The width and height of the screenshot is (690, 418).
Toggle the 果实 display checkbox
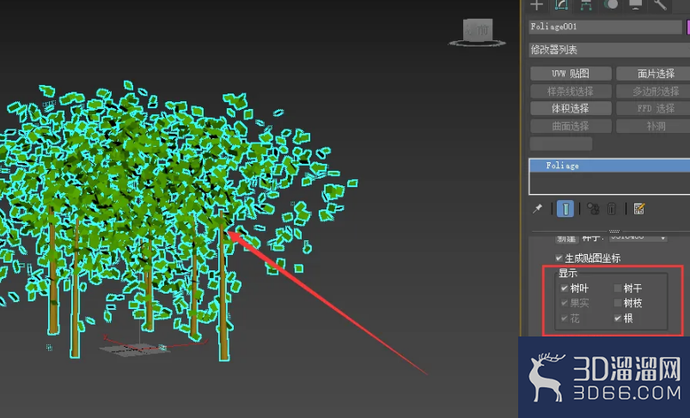pyautogui.click(x=565, y=303)
